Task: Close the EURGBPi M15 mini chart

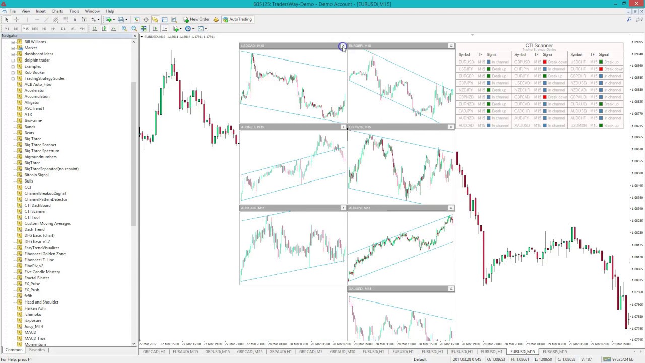Action: coord(451,46)
